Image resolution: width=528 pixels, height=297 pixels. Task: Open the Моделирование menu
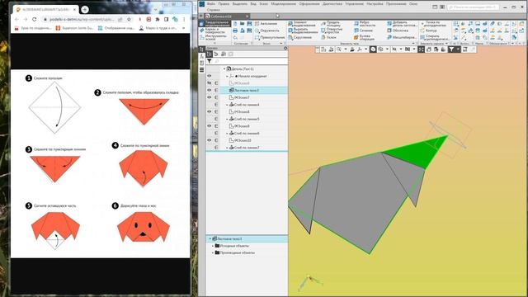(283, 3)
